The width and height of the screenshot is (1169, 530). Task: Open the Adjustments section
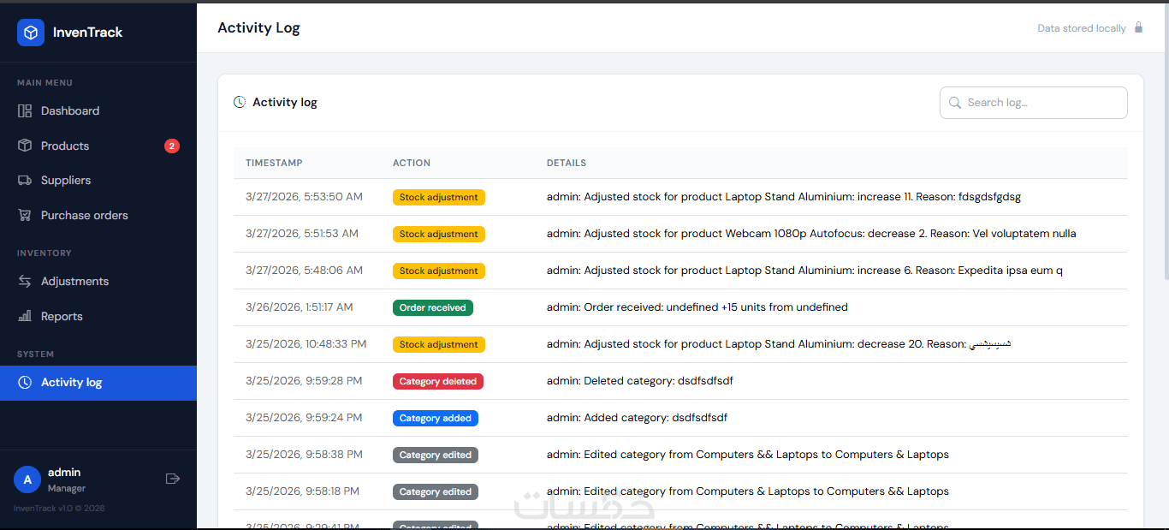coord(98,281)
